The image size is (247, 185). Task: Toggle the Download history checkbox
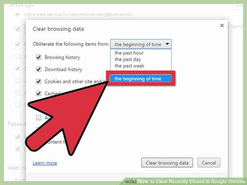(x=39, y=69)
